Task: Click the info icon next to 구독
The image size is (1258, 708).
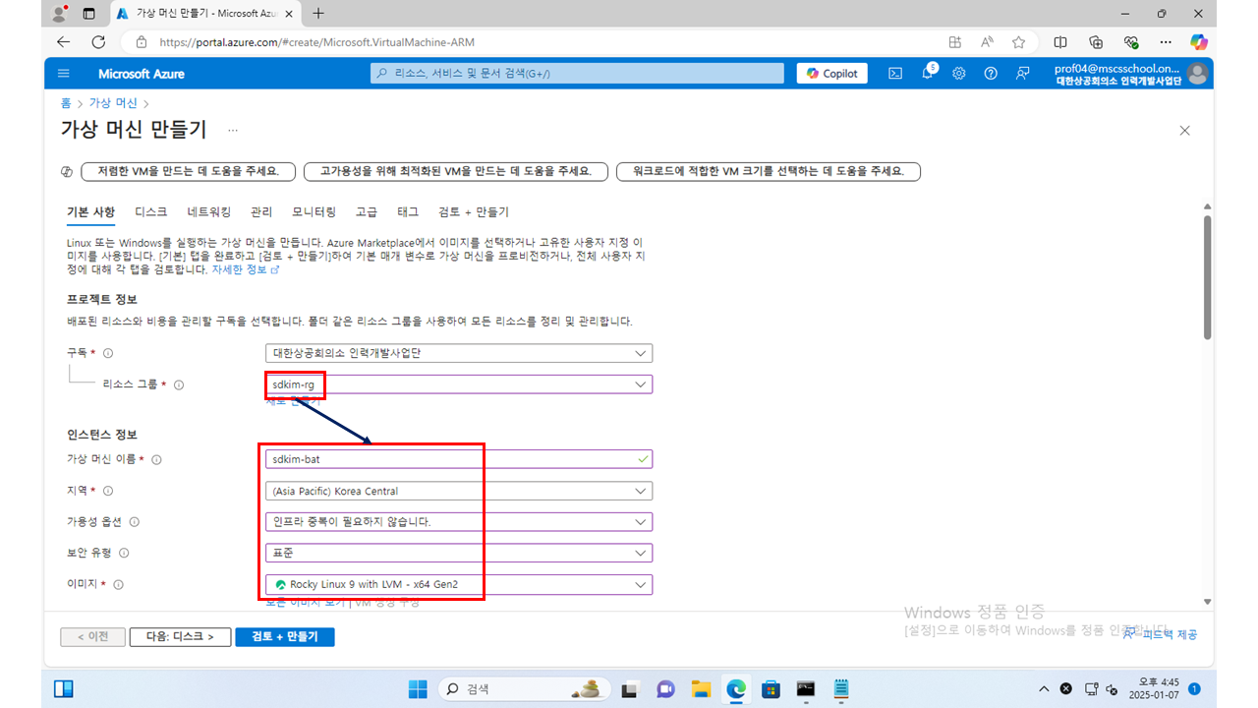Action: pyautogui.click(x=108, y=354)
